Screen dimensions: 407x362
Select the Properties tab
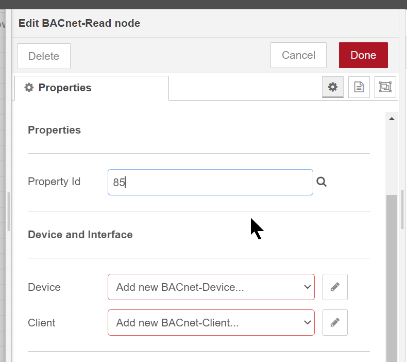pyautogui.click(x=92, y=88)
